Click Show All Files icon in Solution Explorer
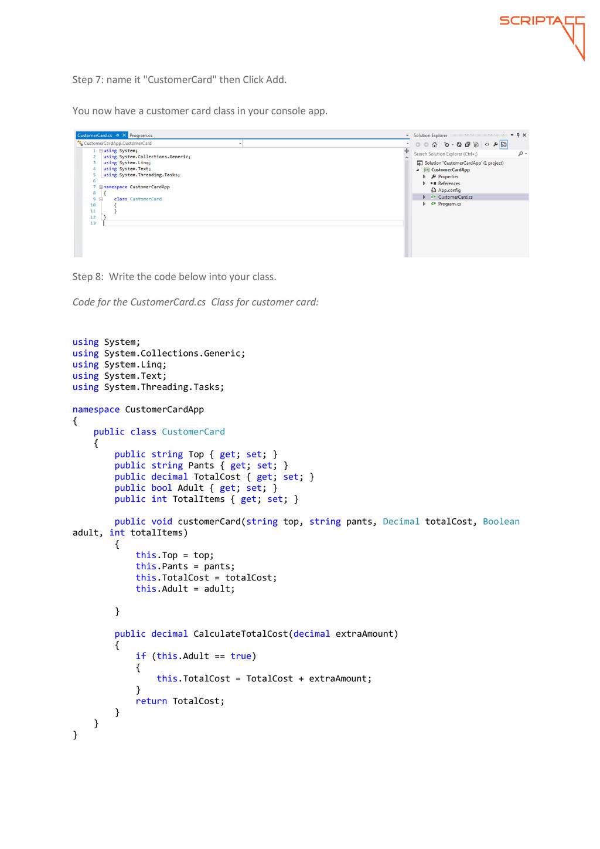 476,144
